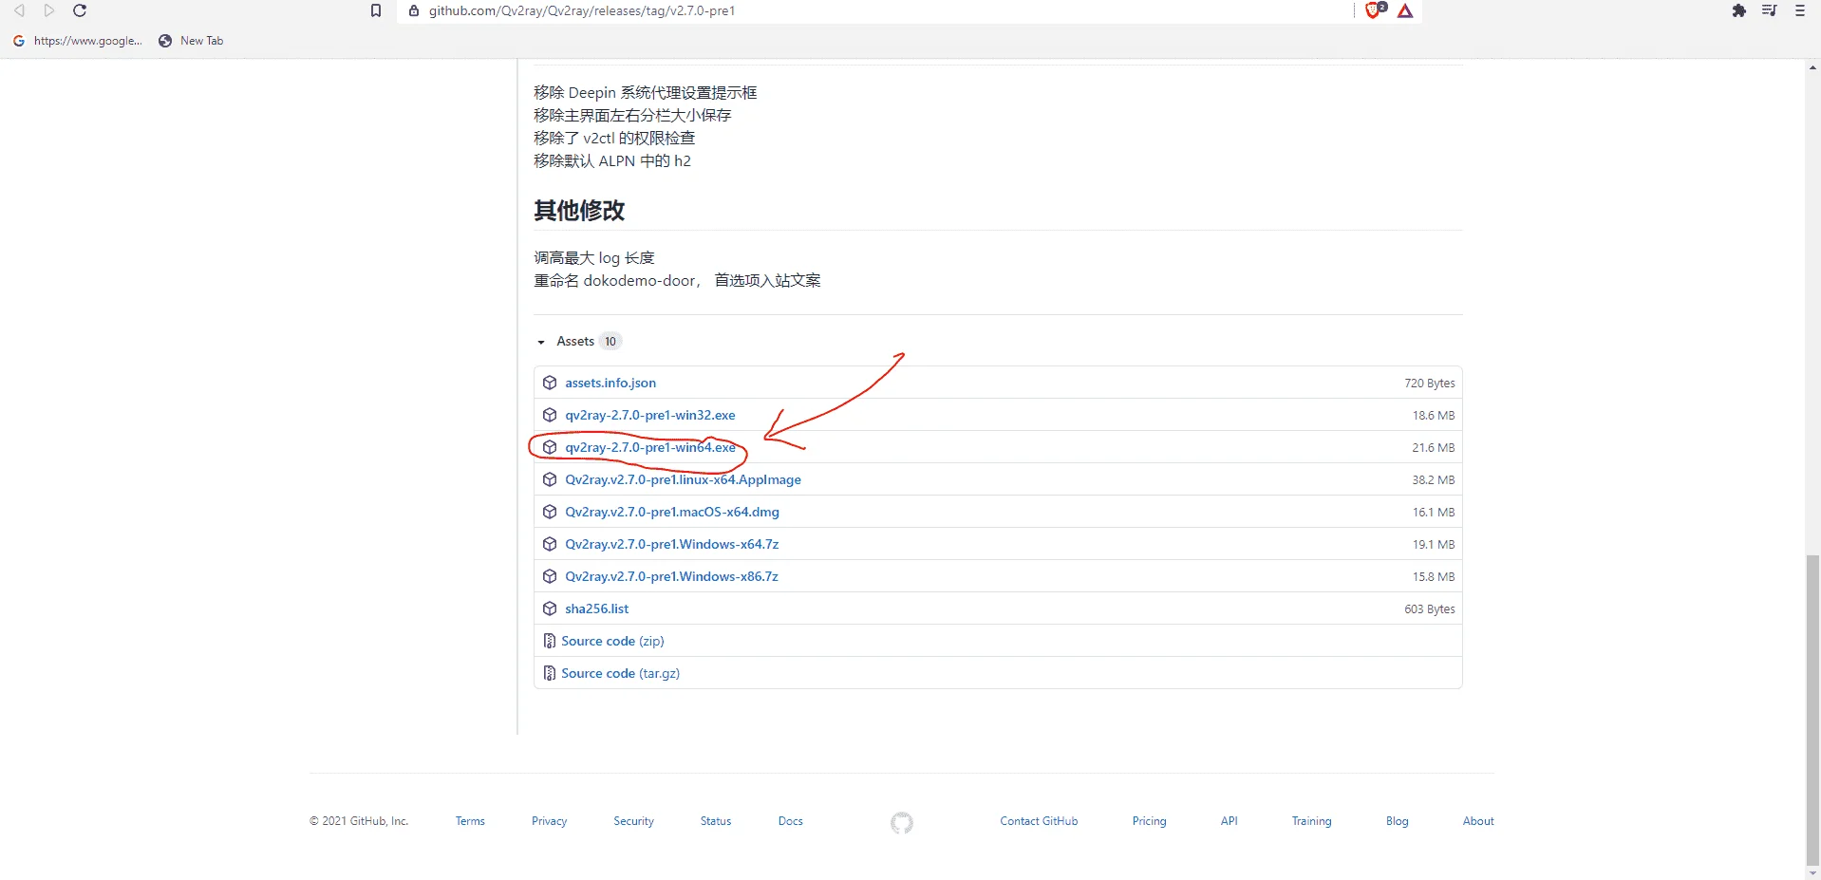Open the extensions puzzle icon
Image resolution: width=1821 pixels, height=880 pixels.
pos(1738,10)
